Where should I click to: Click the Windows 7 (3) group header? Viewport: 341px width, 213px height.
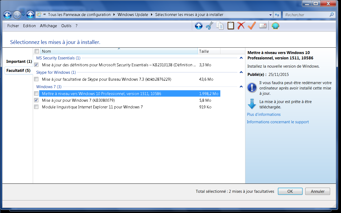[x=49, y=87]
